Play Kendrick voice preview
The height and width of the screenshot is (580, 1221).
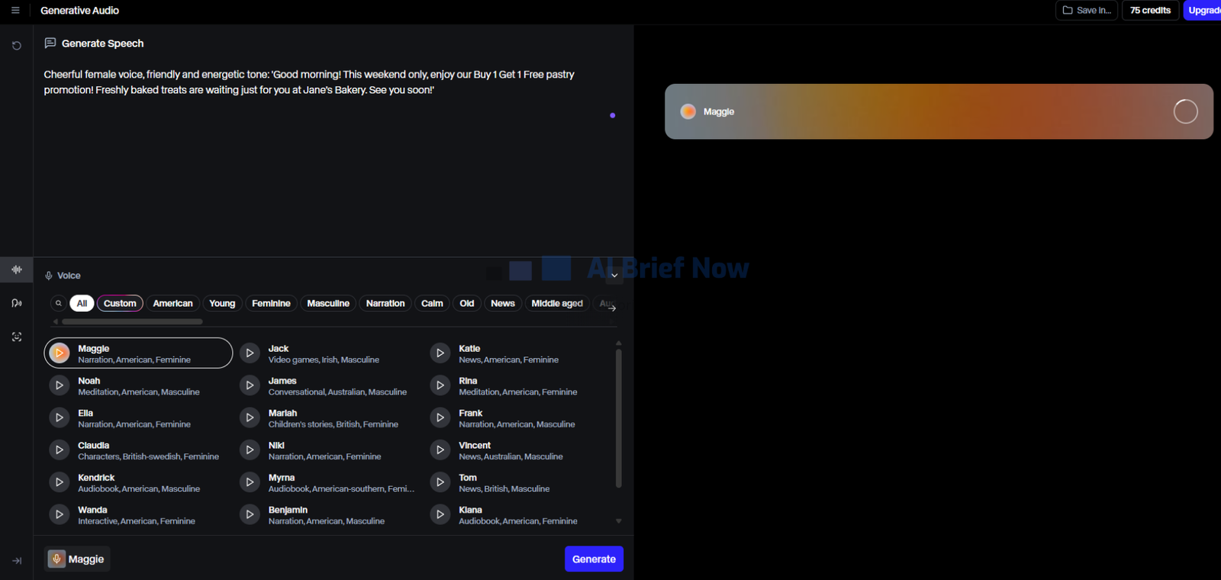point(60,482)
